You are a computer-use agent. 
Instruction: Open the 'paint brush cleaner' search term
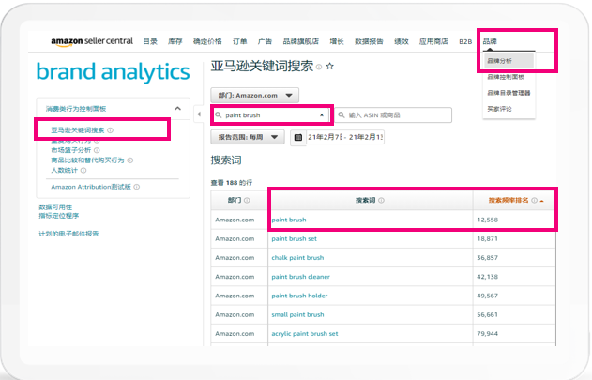tap(300, 277)
